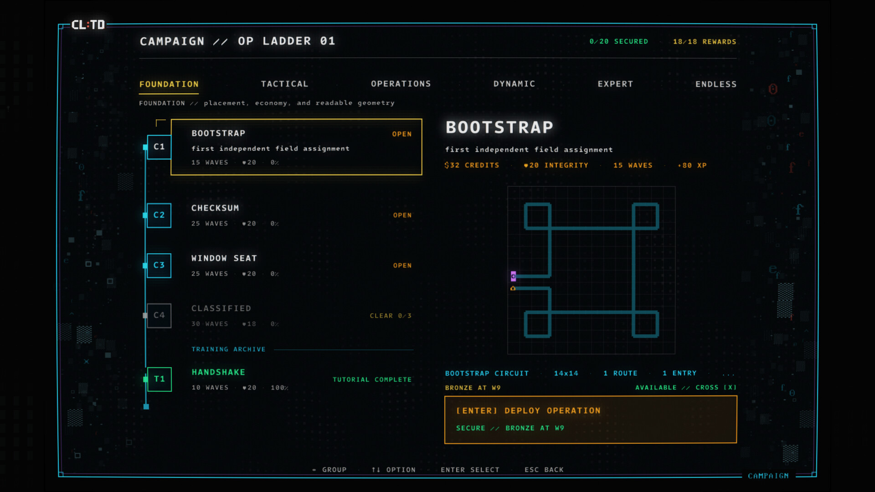Screen dimensions: 875x492
Task: Click the Bootstrap circuit map preview
Action: tap(591, 270)
